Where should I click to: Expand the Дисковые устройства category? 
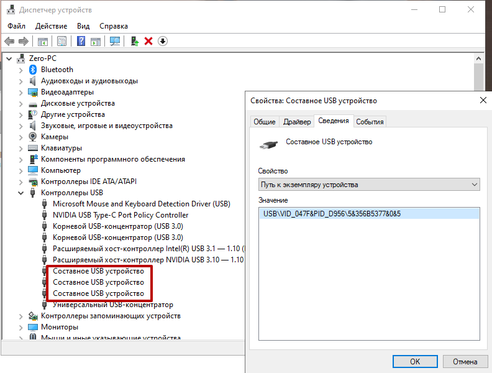tap(20, 104)
